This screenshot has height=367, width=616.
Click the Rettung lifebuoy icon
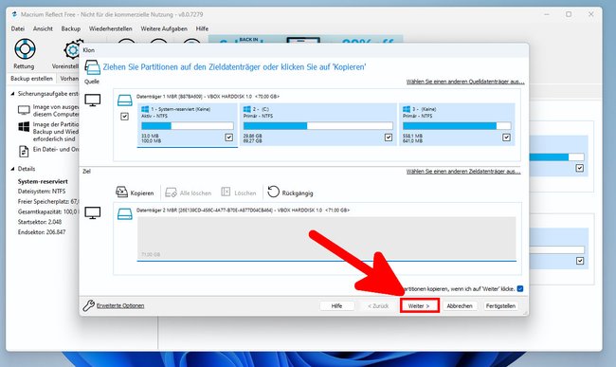(x=25, y=49)
